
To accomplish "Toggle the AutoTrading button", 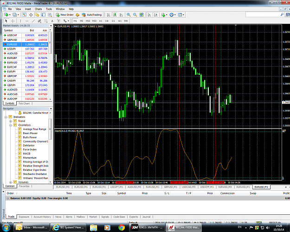I will click(92, 15).
